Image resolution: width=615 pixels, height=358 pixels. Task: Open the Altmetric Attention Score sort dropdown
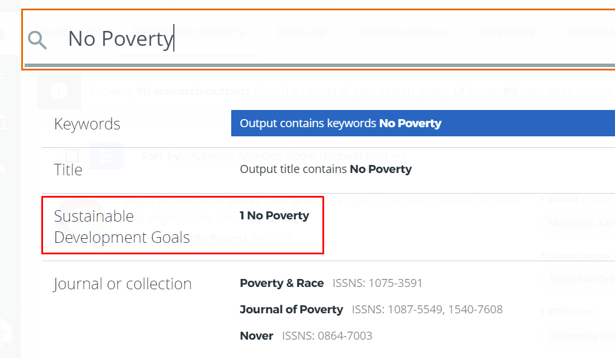pyautogui.click(x=297, y=156)
